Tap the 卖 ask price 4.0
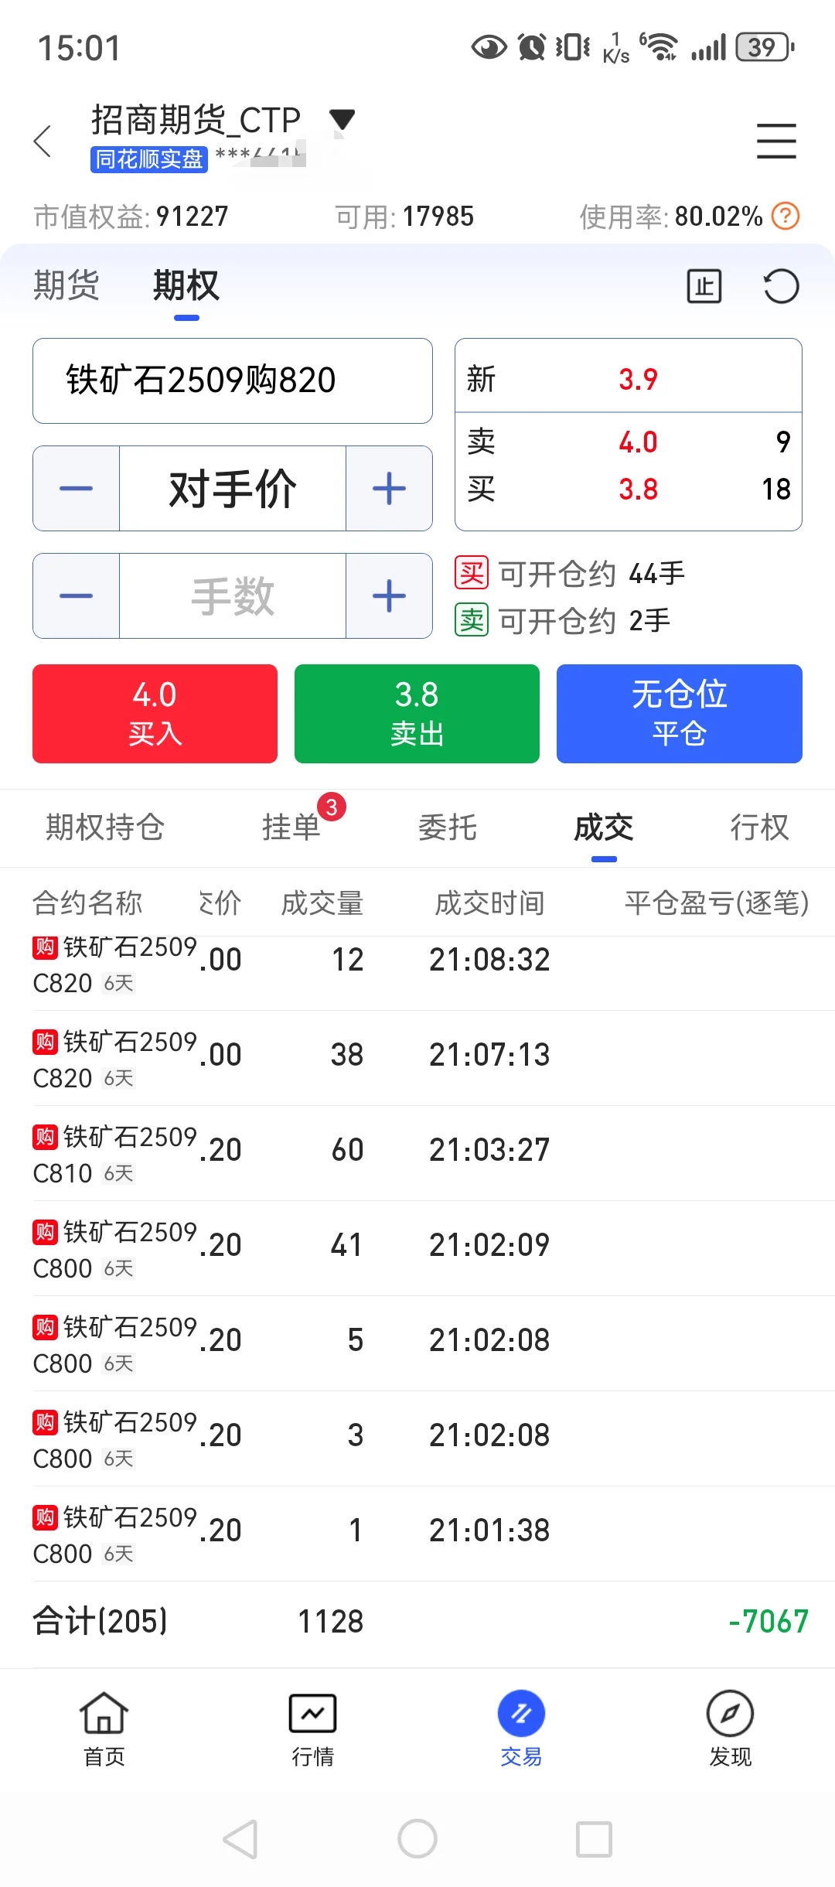 [x=638, y=442]
